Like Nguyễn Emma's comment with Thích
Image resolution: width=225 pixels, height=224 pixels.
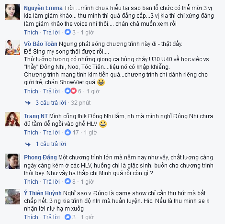click(31, 33)
